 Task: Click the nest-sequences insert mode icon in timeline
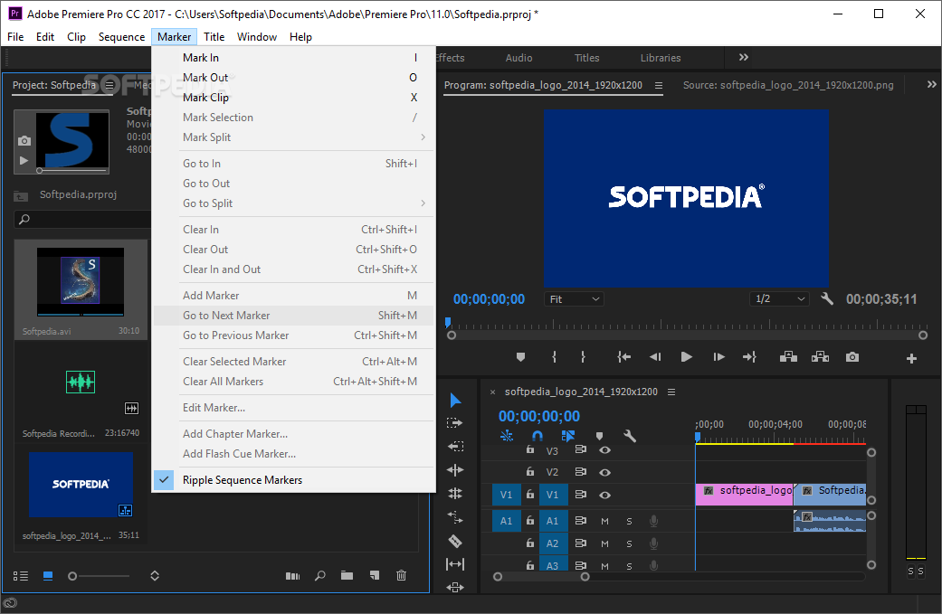coord(507,436)
